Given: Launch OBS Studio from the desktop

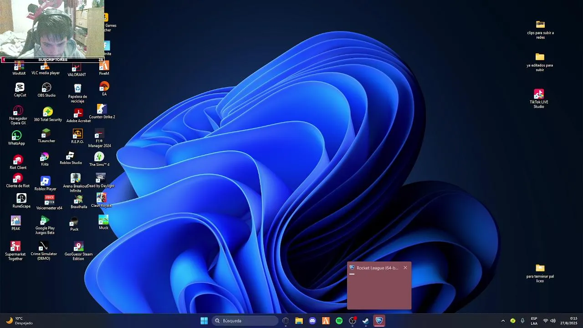Looking at the screenshot, I should 46,90.
